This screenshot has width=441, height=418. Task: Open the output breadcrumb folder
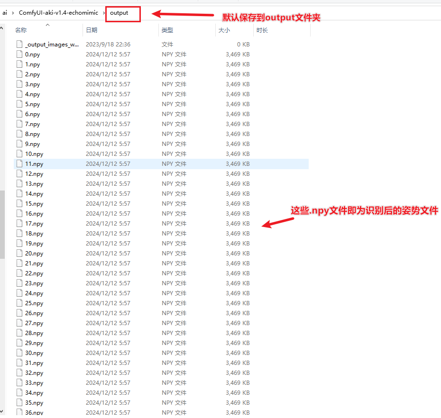click(119, 13)
